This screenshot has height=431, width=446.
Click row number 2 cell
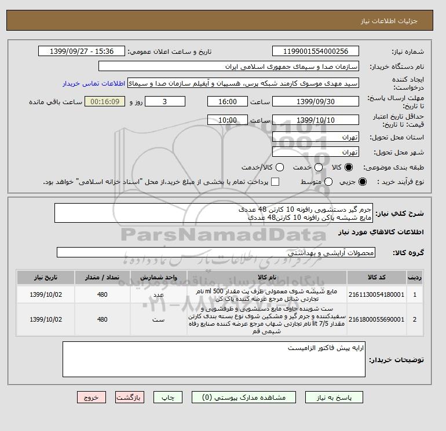[415, 319]
